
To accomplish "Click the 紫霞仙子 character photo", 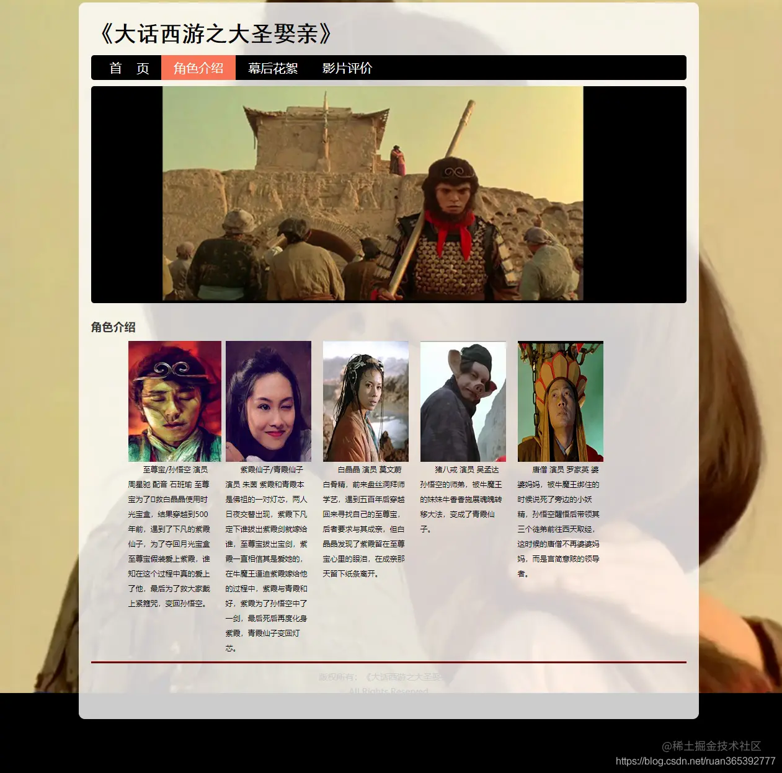I will coord(269,401).
